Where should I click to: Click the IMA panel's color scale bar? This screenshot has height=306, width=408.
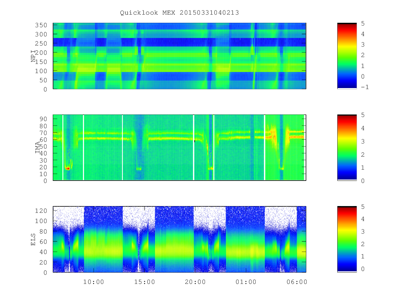click(x=347, y=148)
